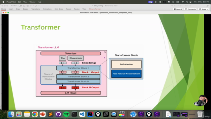Image resolution: width=211 pixels, height=119 pixels.
Task: Click the minimized dark window thumbnail in dock
Action: coord(176,114)
